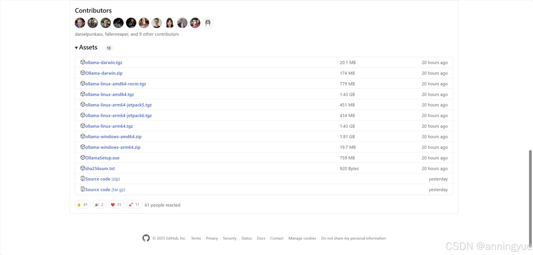Download ollama-linux-amd64.tgz asset
This screenshot has height=255, width=533.
pyautogui.click(x=110, y=94)
